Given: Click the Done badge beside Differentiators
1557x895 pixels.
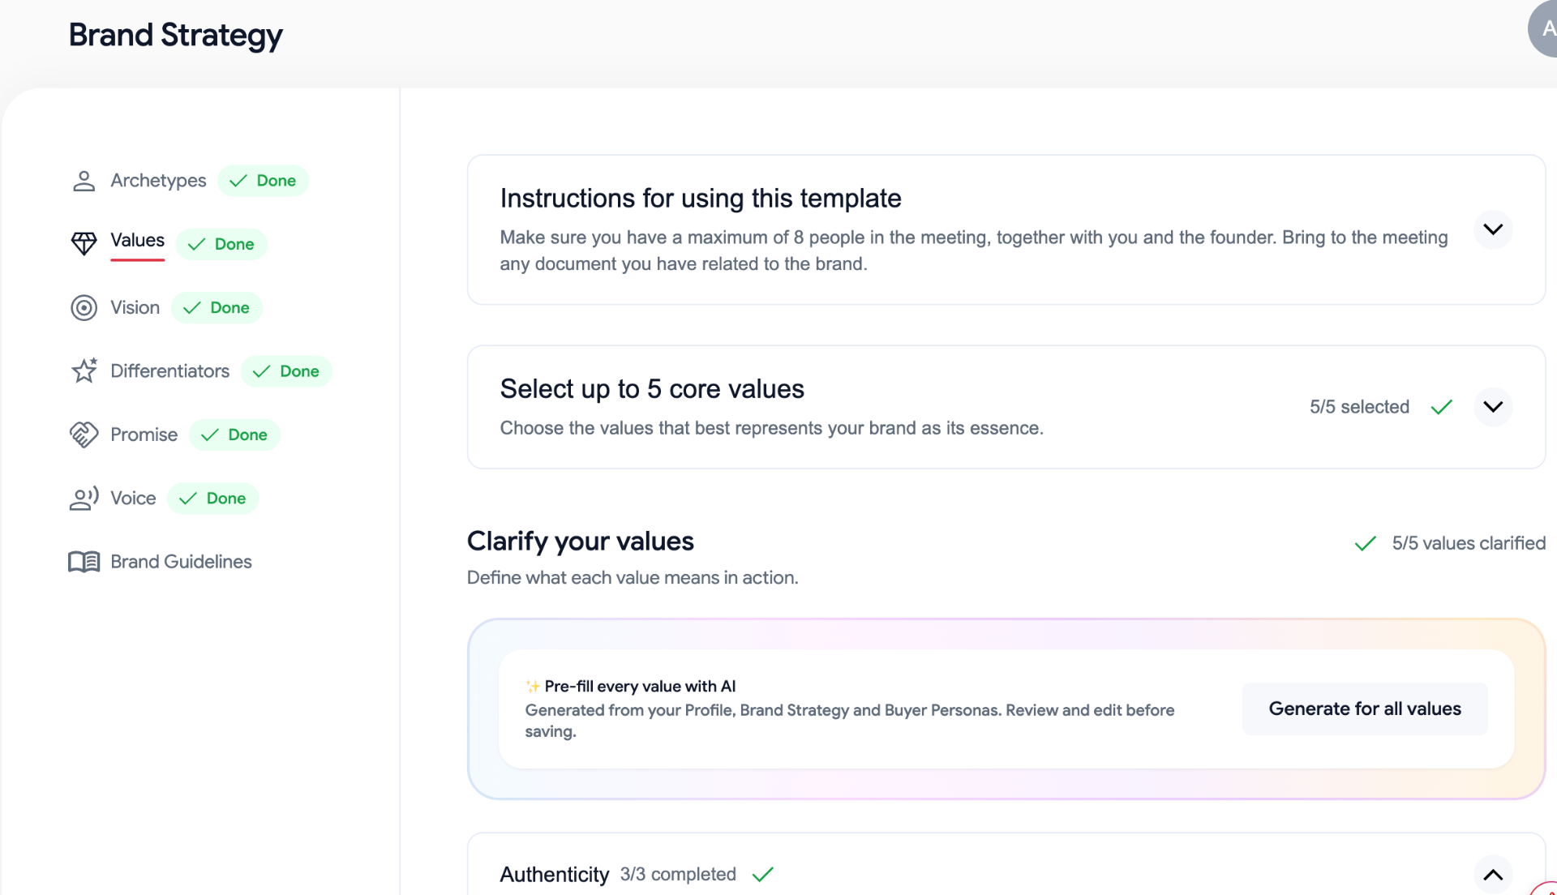Looking at the screenshot, I should pos(286,371).
